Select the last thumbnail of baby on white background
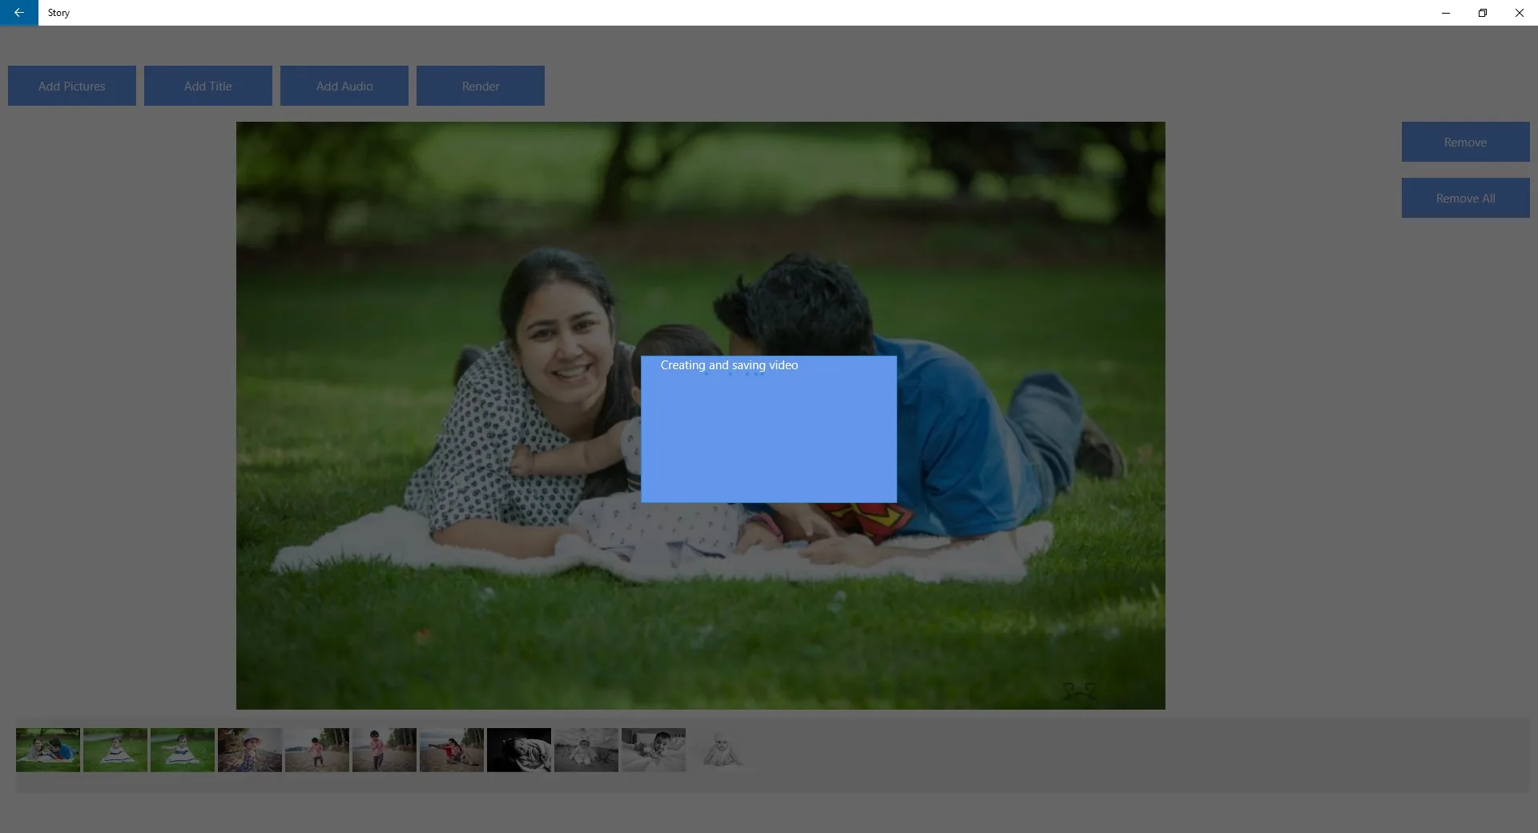1538x833 pixels. [x=721, y=750]
